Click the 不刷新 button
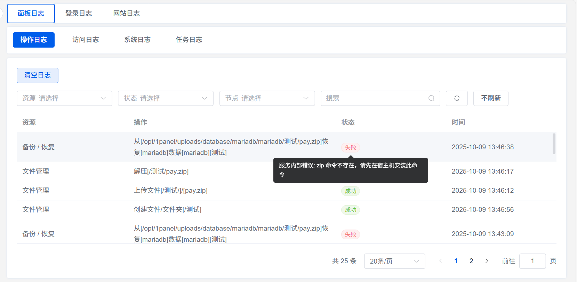This screenshot has height=282, width=577. (491, 98)
